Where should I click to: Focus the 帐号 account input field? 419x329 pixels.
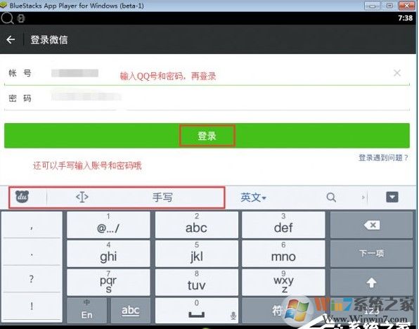207,72
